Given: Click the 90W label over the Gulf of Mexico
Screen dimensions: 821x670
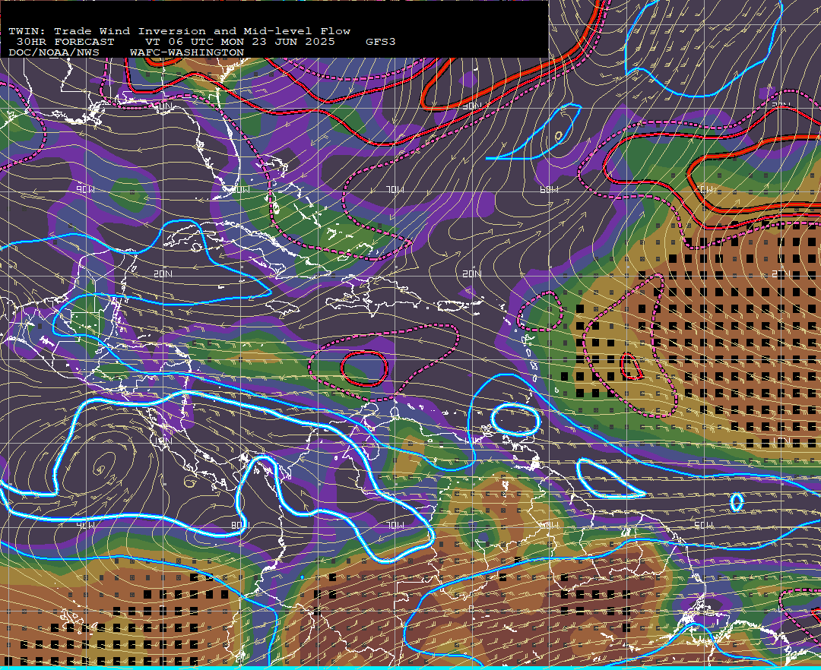Looking at the screenshot, I should click(x=86, y=189).
